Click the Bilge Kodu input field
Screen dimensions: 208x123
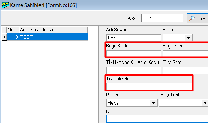[134, 53]
